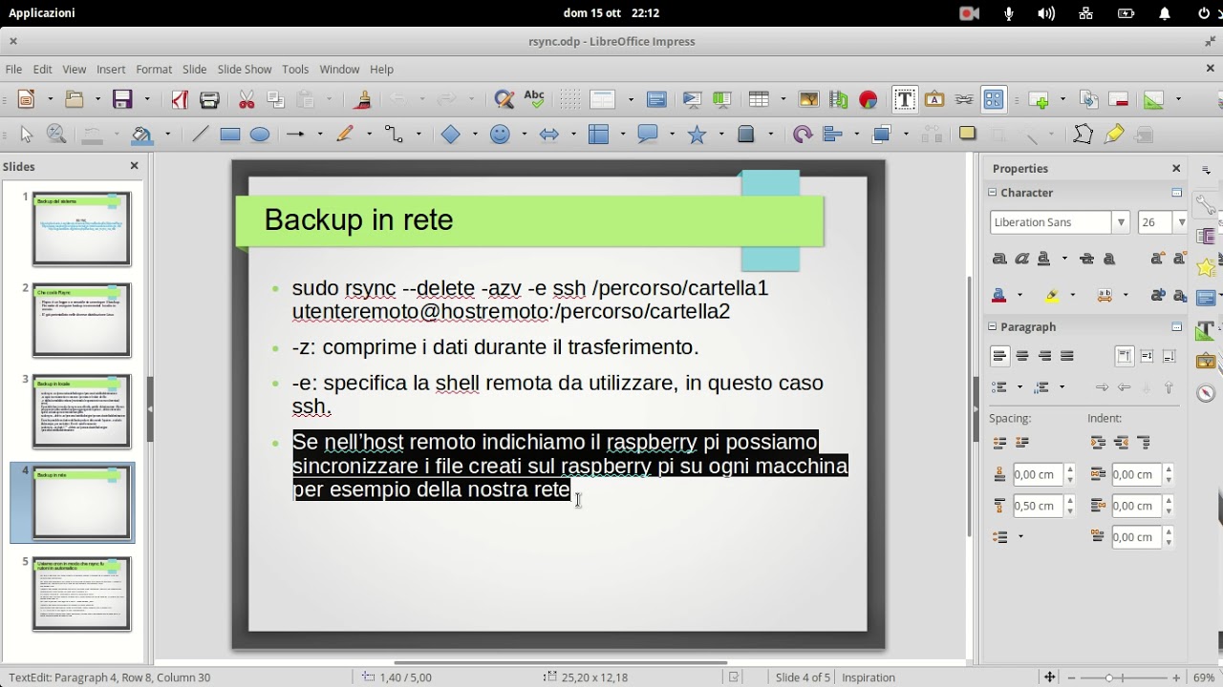Open the Window menu
Image resolution: width=1223 pixels, height=687 pixels.
pos(339,69)
